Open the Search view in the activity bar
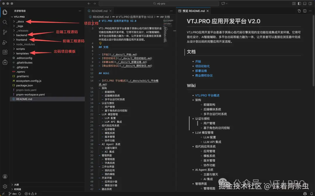Viewport: 315px width, 196px height. coord(4,22)
